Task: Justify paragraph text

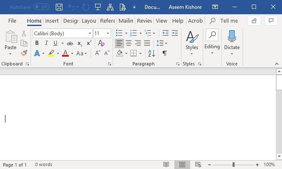Action: [x=147, y=43]
